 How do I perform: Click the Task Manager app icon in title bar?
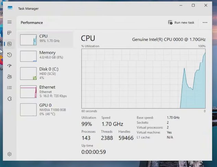tap(10, 8)
